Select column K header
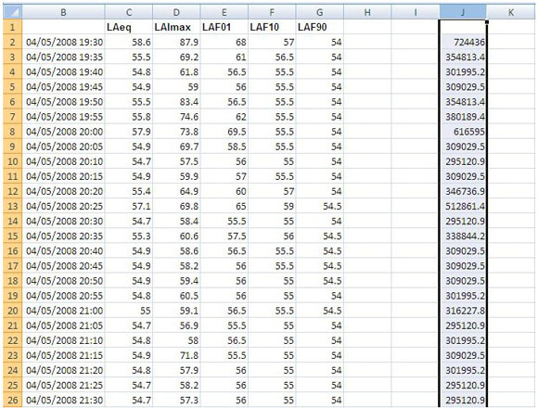This screenshot has width=538, height=408. (x=510, y=12)
